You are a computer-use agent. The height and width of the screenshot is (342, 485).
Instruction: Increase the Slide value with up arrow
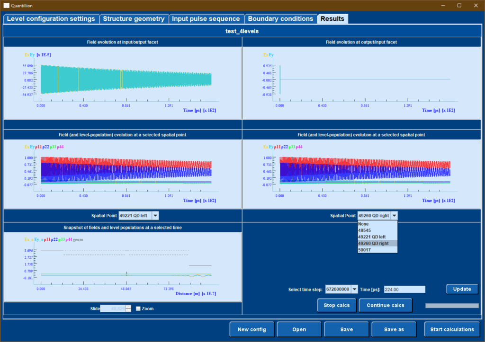[128, 307]
